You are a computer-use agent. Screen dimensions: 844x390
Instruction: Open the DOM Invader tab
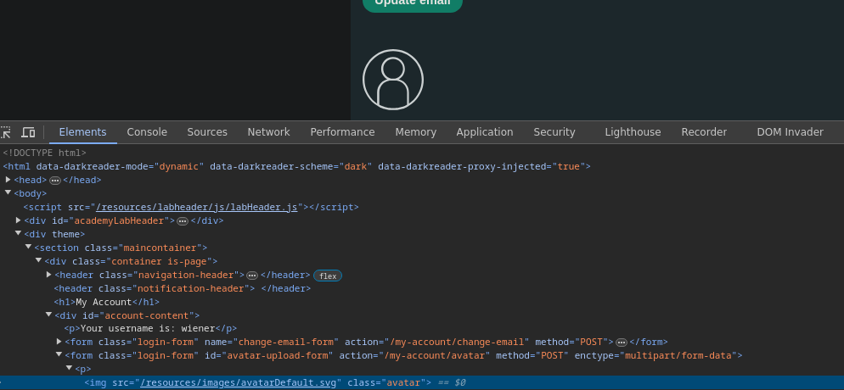pyautogui.click(x=791, y=132)
